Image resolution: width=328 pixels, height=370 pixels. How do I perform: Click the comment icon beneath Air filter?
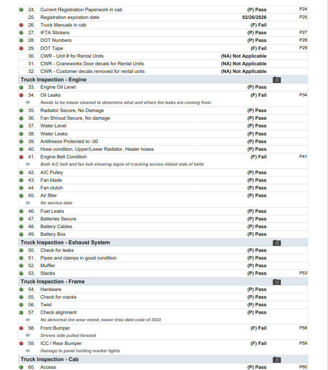click(28, 203)
